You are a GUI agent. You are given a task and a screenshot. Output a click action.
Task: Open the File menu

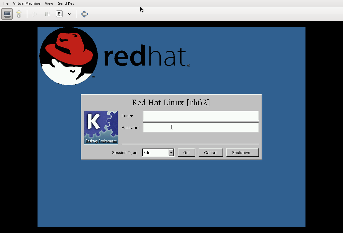pos(5,3)
